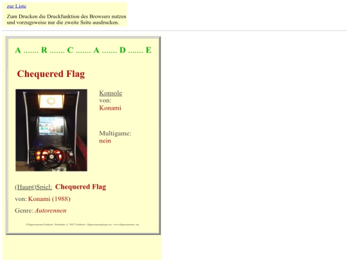The height and width of the screenshot is (260, 347).
Task: Click the 'Genre:' label
Action: point(24,211)
